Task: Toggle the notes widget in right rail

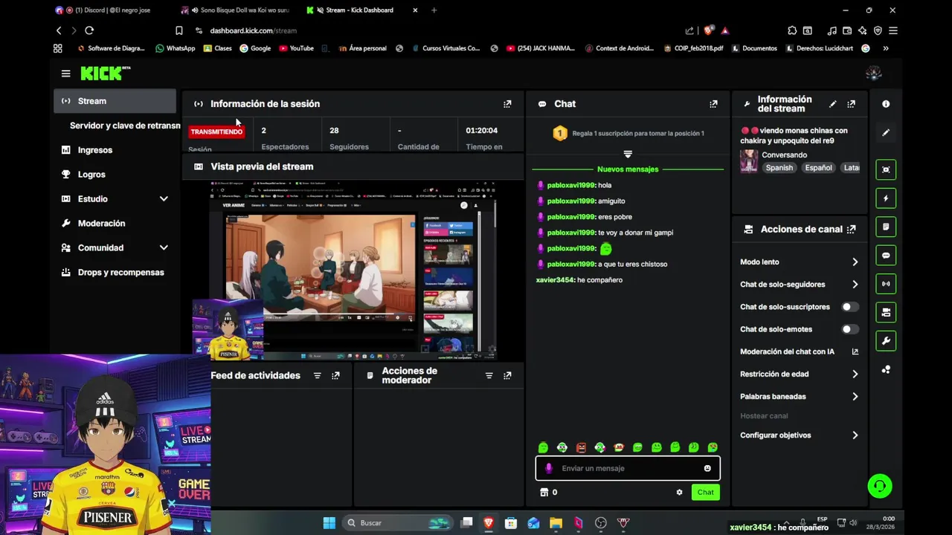Action: pyautogui.click(x=886, y=227)
